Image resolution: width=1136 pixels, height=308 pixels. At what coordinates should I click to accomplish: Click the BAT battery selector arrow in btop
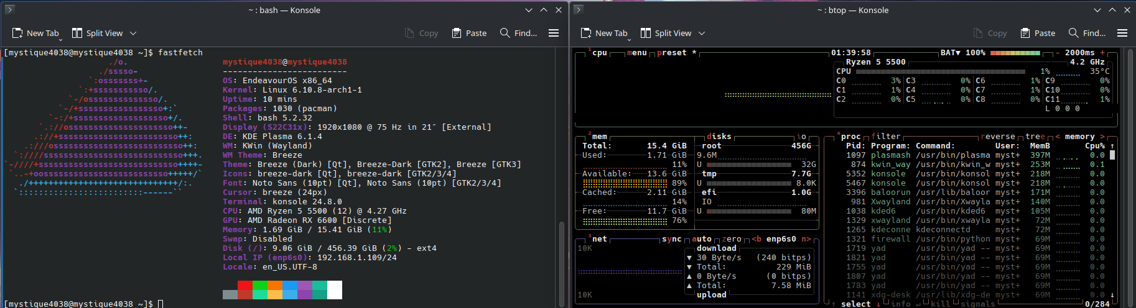(x=958, y=53)
